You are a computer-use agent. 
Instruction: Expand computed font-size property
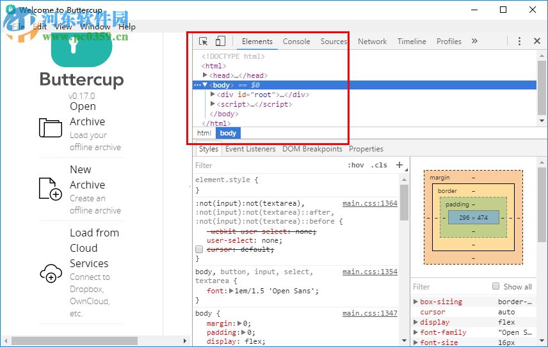point(415,343)
